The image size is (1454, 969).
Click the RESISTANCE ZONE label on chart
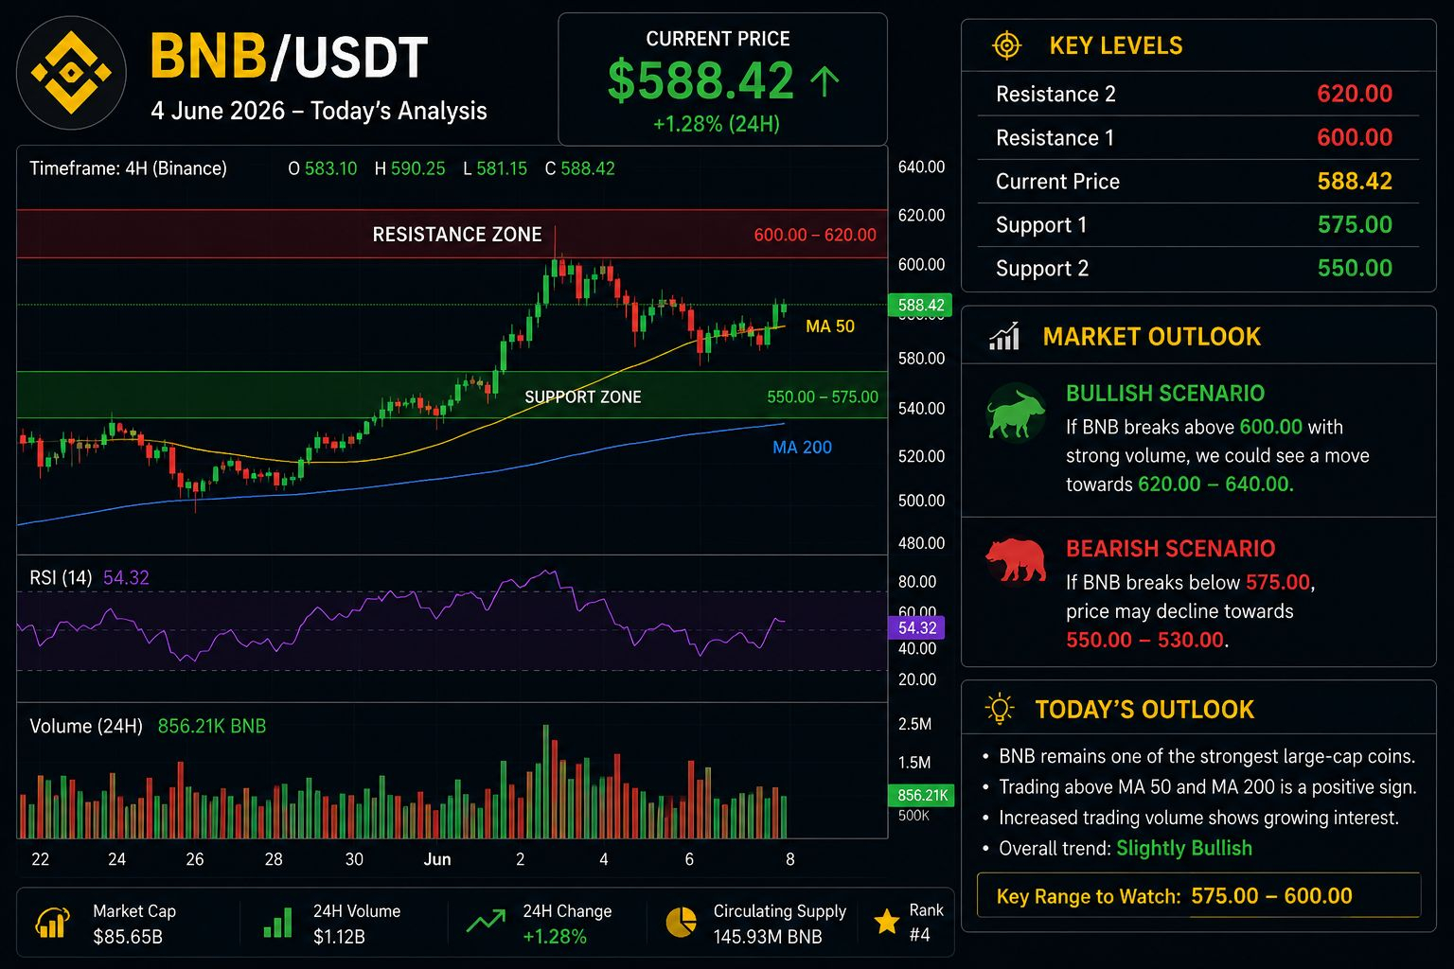point(457,234)
